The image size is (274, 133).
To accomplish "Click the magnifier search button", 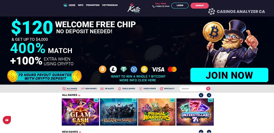I will [208, 89].
